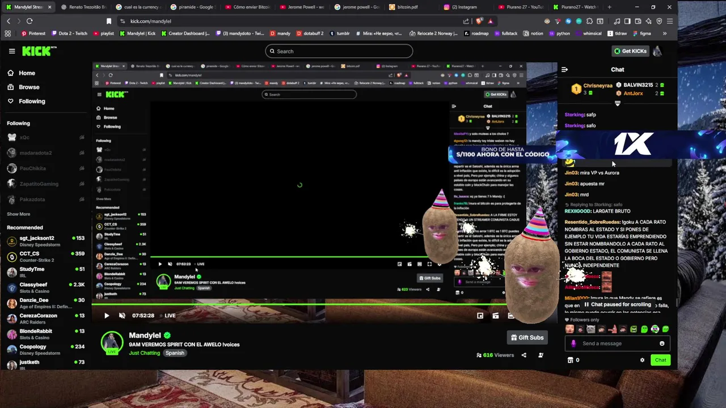726x408 pixels.
Task: Click the Kick search field
Action: tap(339, 51)
